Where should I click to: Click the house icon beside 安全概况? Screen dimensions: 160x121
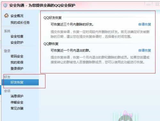point(6,15)
